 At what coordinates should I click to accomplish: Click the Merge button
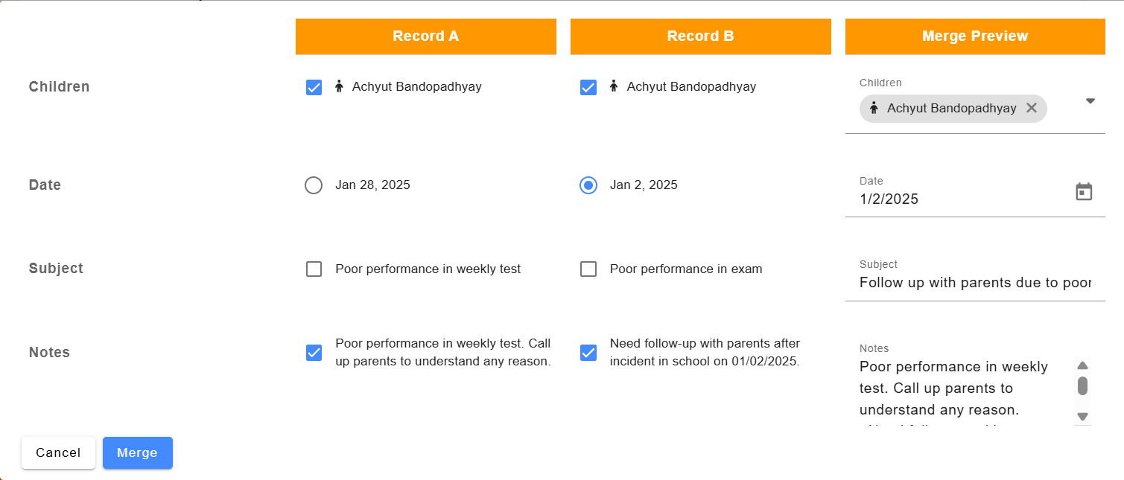pyautogui.click(x=137, y=452)
